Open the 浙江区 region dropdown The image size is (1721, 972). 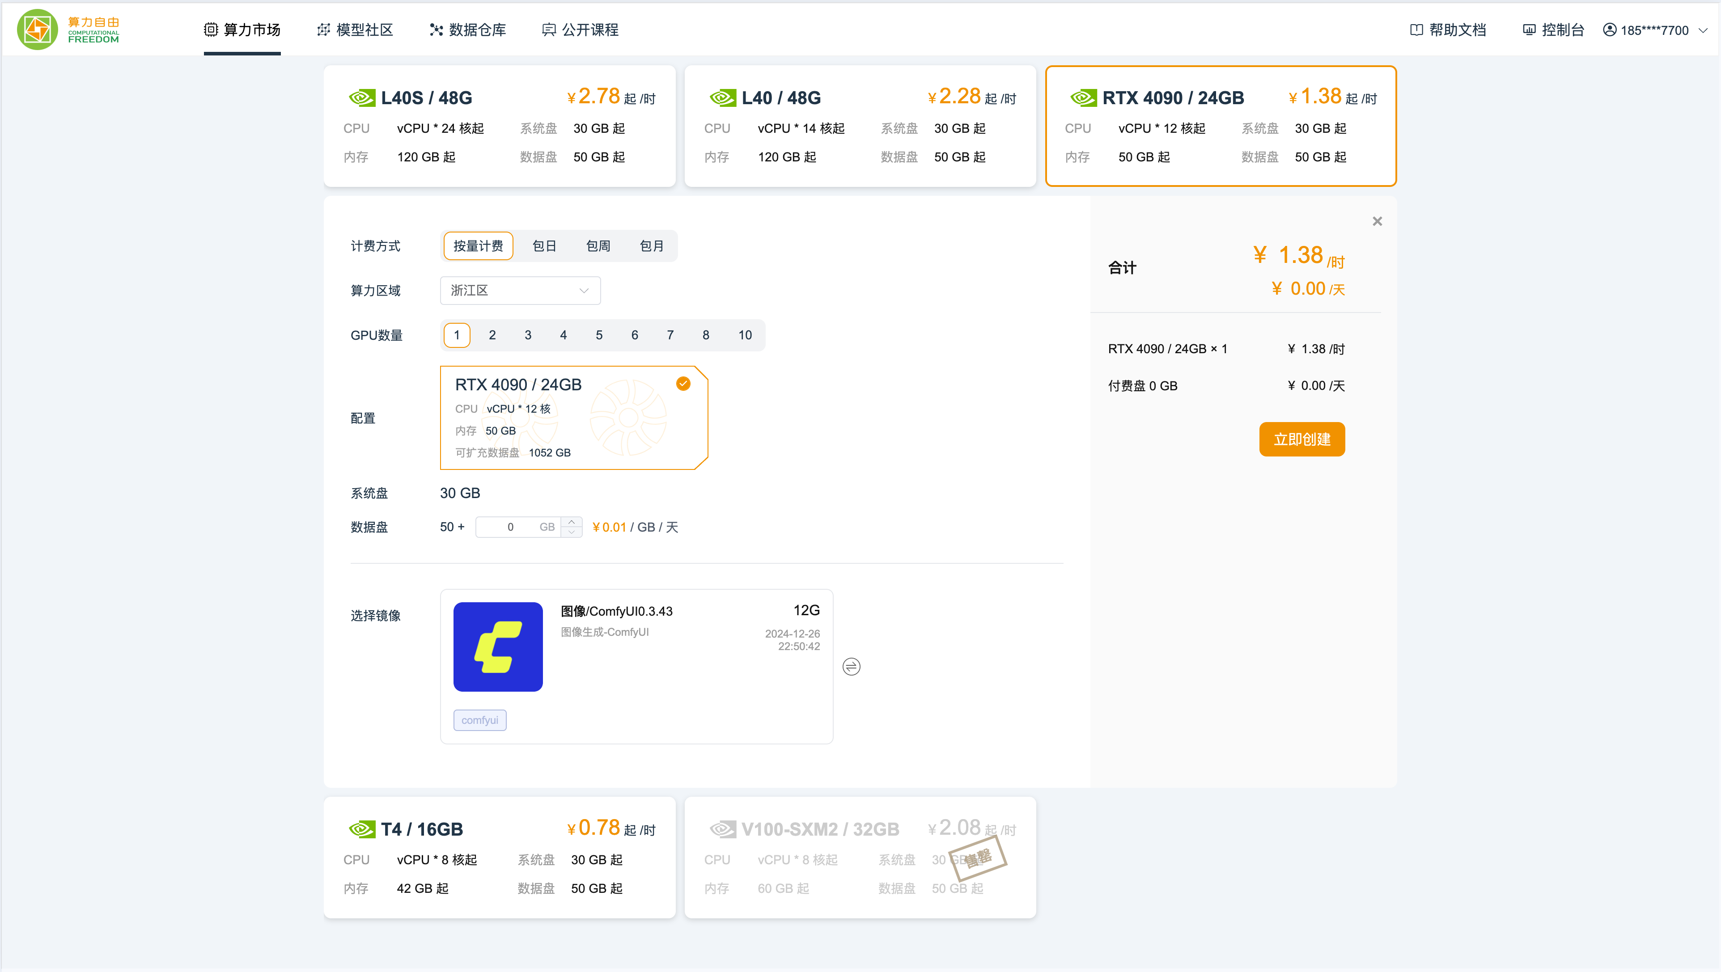[520, 290]
